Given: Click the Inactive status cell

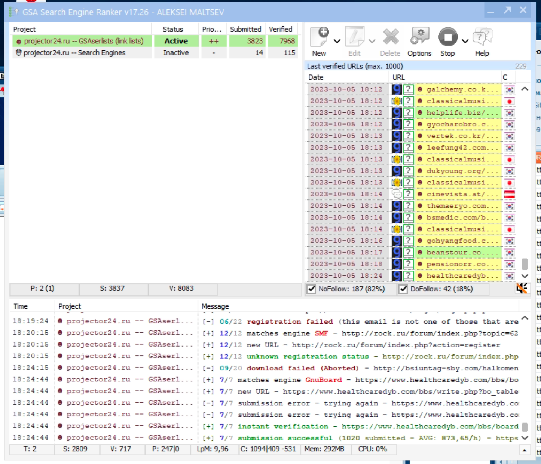Looking at the screenshot, I should click(x=176, y=53).
